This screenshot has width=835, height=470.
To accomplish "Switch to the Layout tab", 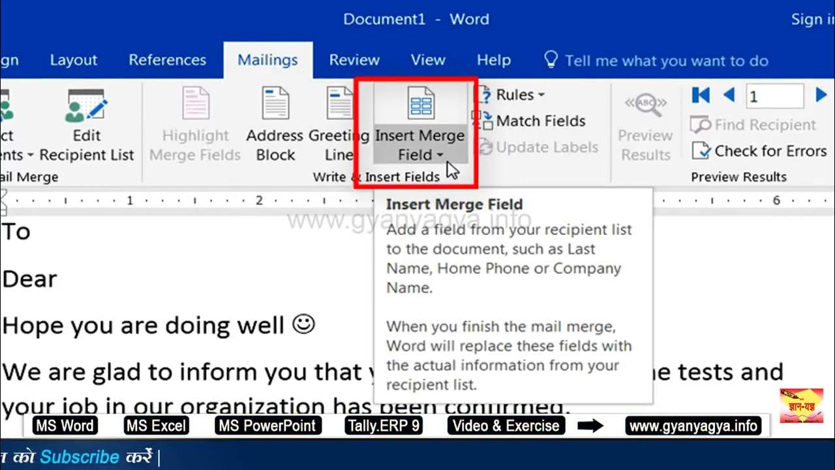I will (x=73, y=60).
